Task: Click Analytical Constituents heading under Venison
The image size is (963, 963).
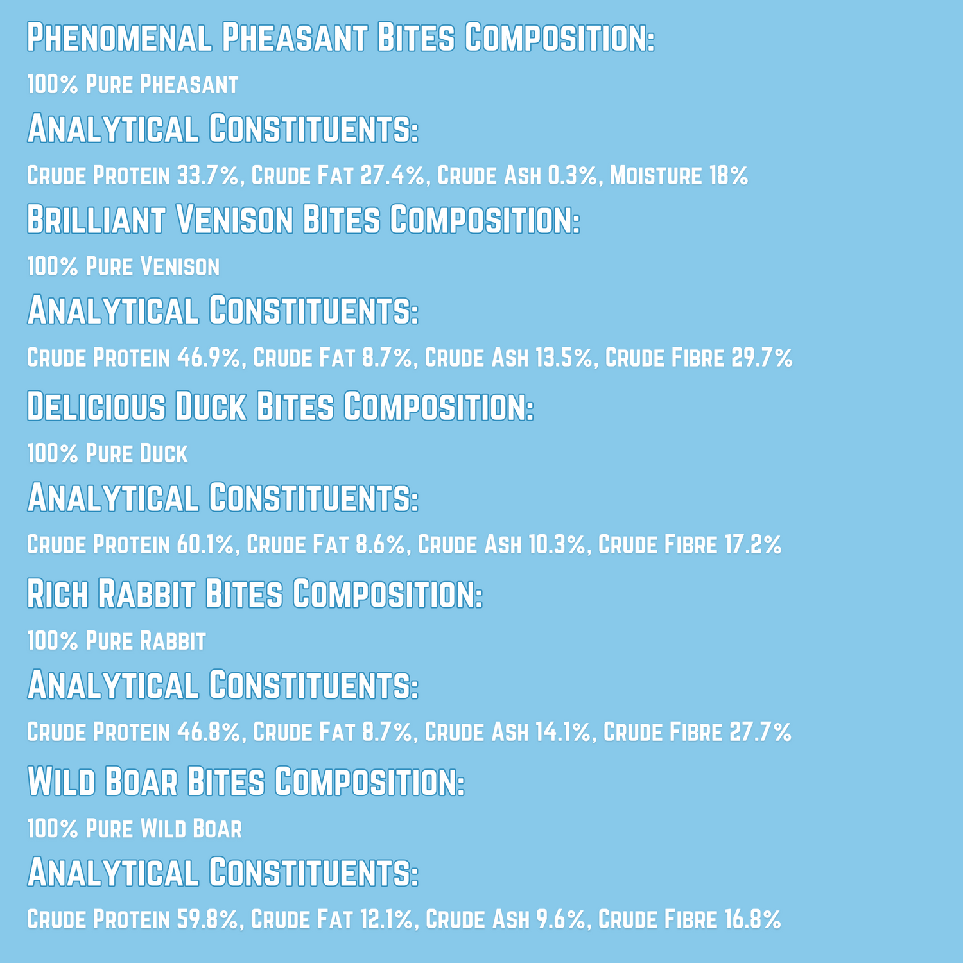Action: [x=223, y=310]
